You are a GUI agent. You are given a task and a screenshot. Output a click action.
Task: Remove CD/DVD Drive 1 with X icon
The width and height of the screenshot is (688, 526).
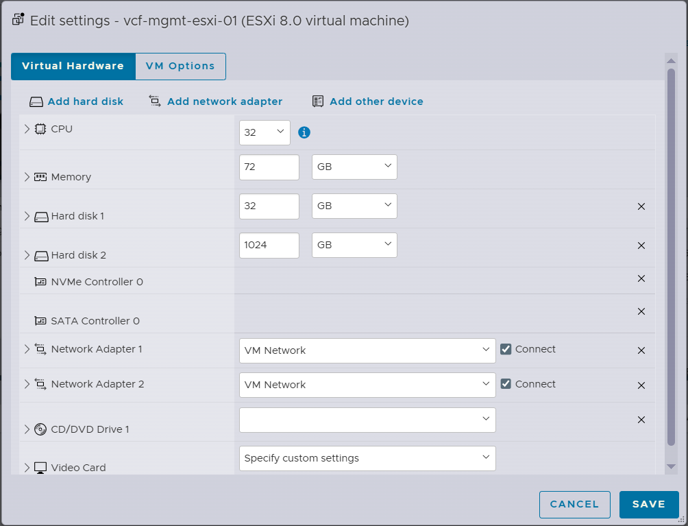(641, 420)
